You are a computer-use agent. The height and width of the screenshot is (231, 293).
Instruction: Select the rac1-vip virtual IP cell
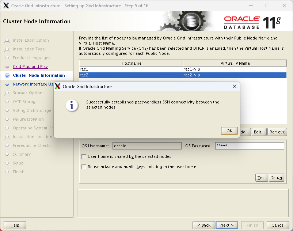[x=235, y=69]
